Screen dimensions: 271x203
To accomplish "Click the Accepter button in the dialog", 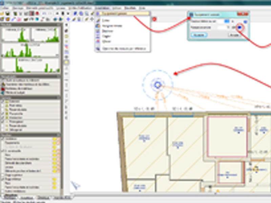I will (x=199, y=35).
